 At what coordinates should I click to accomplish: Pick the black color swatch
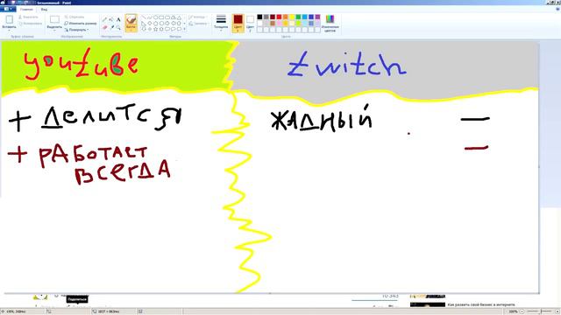click(x=259, y=17)
